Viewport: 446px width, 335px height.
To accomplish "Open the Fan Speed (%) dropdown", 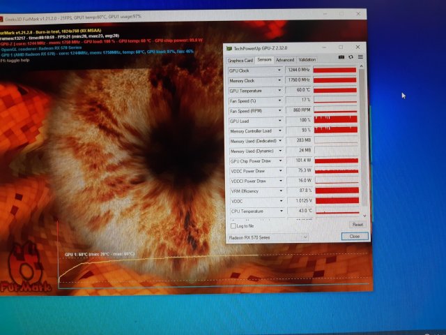I will tap(279, 100).
